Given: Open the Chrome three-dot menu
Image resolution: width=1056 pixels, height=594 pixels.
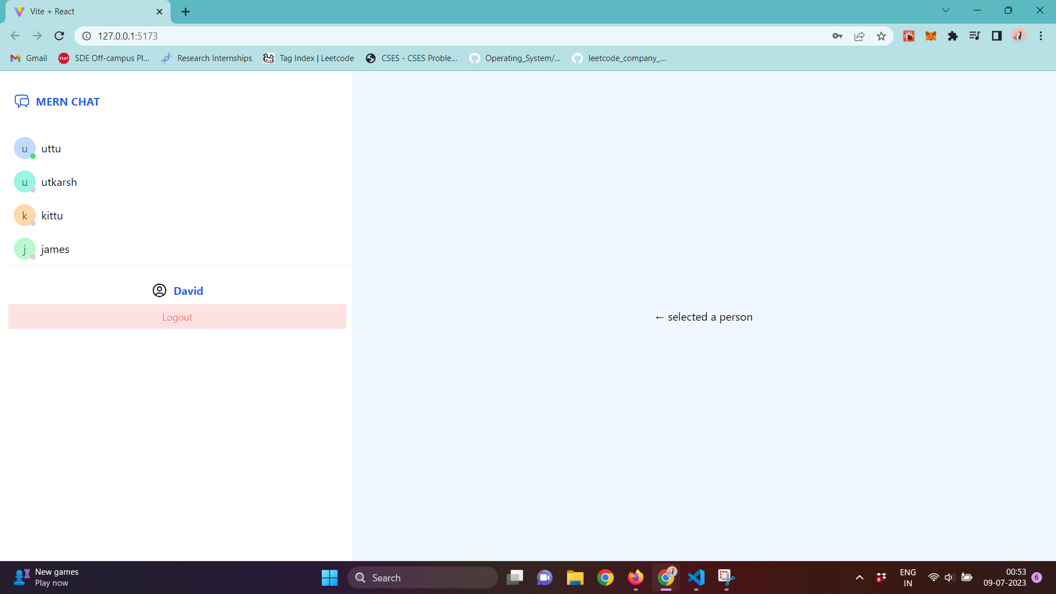Looking at the screenshot, I should [x=1041, y=36].
